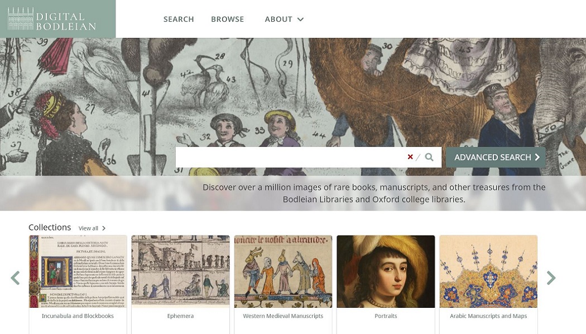Clear the search field via the red X
The width and height of the screenshot is (586, 334).
tap(410, 157)
